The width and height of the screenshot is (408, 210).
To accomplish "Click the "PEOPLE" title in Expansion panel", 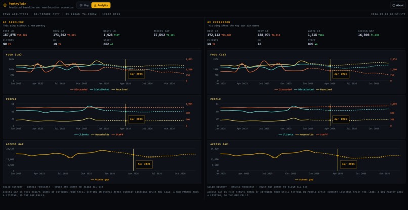I will [x=216, y=99].
